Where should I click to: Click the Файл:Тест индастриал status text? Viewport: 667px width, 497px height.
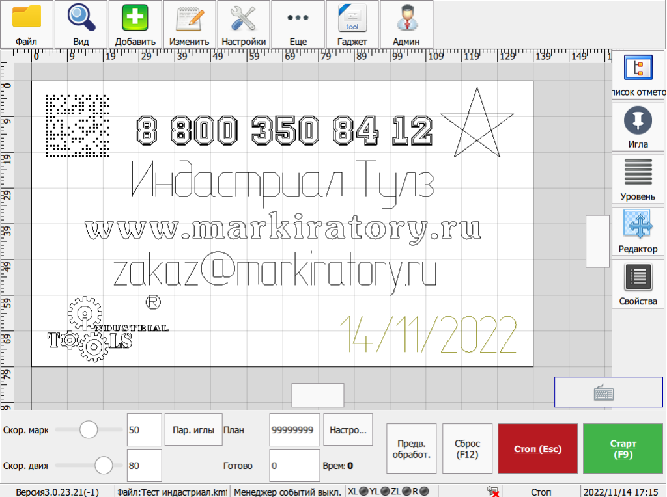[172, 492]
